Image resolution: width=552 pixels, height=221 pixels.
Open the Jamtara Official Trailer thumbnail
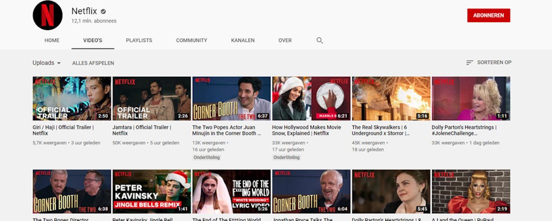(152, 98)
